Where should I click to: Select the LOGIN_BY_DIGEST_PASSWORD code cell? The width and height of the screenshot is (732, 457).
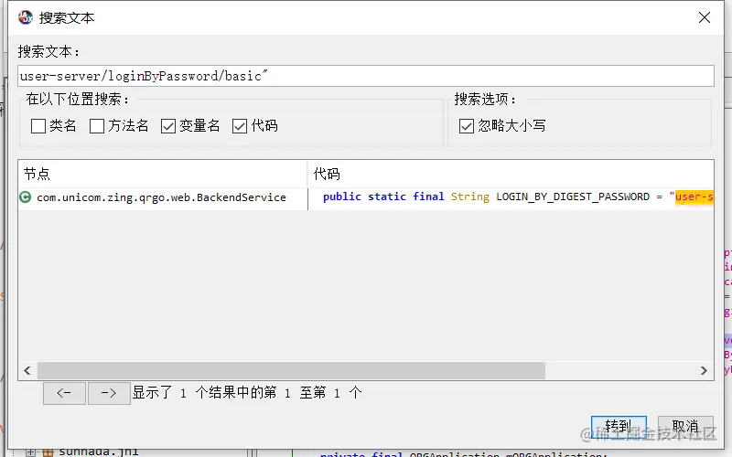click(511, 197)
